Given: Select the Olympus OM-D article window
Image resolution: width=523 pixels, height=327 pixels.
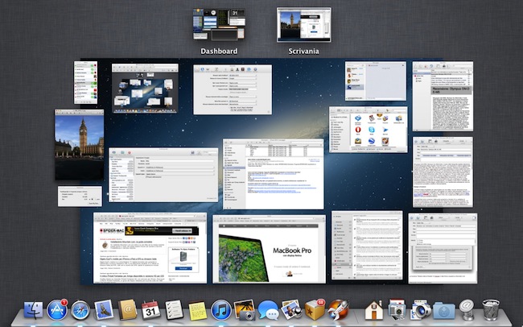Looking at the screenshot, I should coord(442,98).
